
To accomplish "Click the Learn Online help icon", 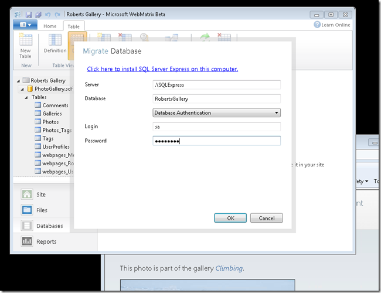I will click(317, 25).
